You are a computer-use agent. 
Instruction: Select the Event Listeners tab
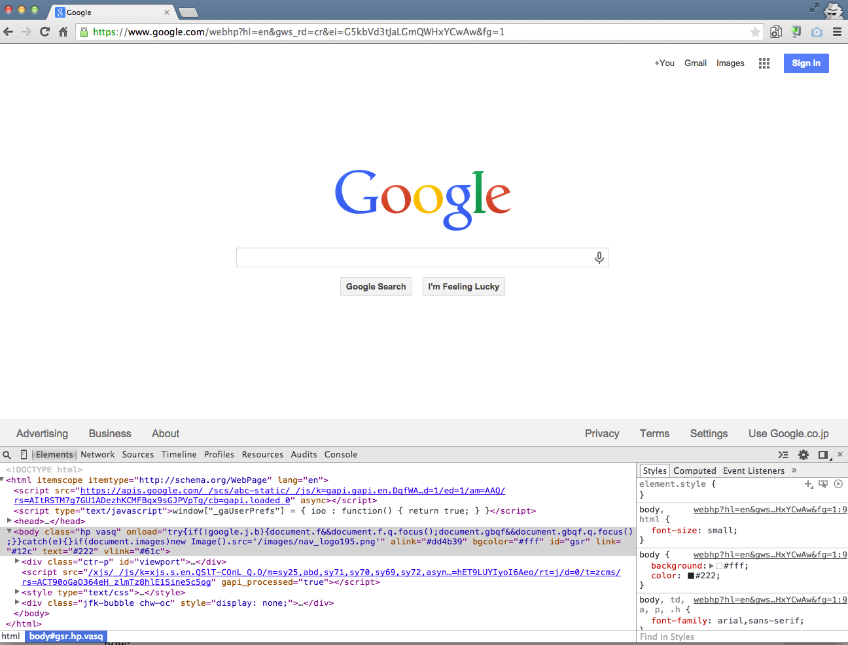(x=754, y=471)
